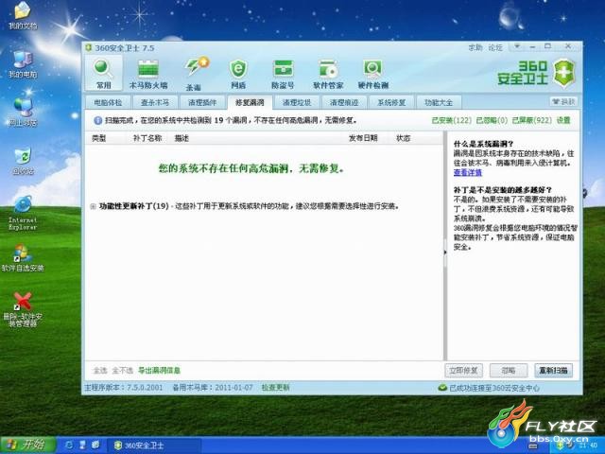Open the 木马防火墙 firewall module
Viewport: 605px width, 454px height.
coord(148,75)
